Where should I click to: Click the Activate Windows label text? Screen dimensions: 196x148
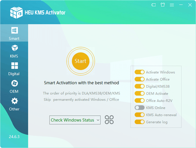pyautogui.click(x=160, y=72)
